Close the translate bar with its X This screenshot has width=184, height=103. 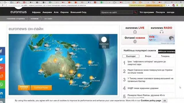coord(164,5)
